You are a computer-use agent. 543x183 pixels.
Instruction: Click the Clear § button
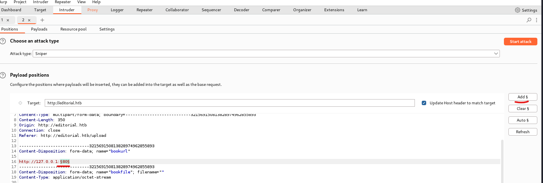coord(522,109)
